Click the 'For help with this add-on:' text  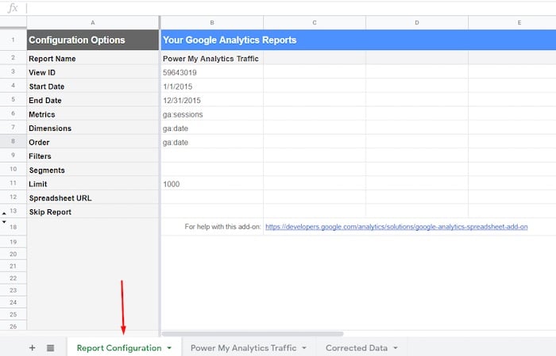tap(222, 227)
